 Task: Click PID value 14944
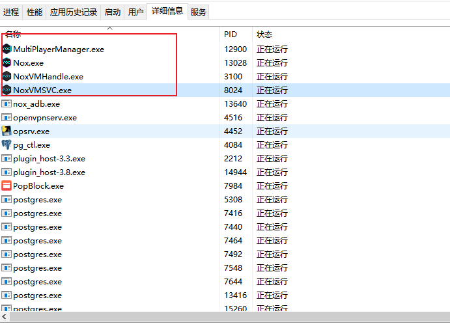(x=235, y=172)
